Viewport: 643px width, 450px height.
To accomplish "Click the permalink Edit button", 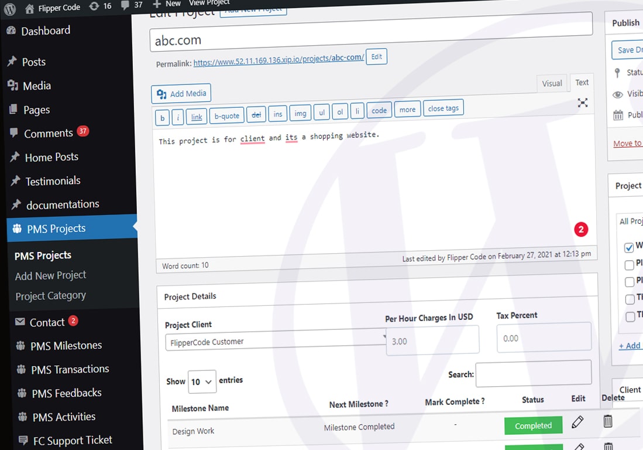I will 376,57.
